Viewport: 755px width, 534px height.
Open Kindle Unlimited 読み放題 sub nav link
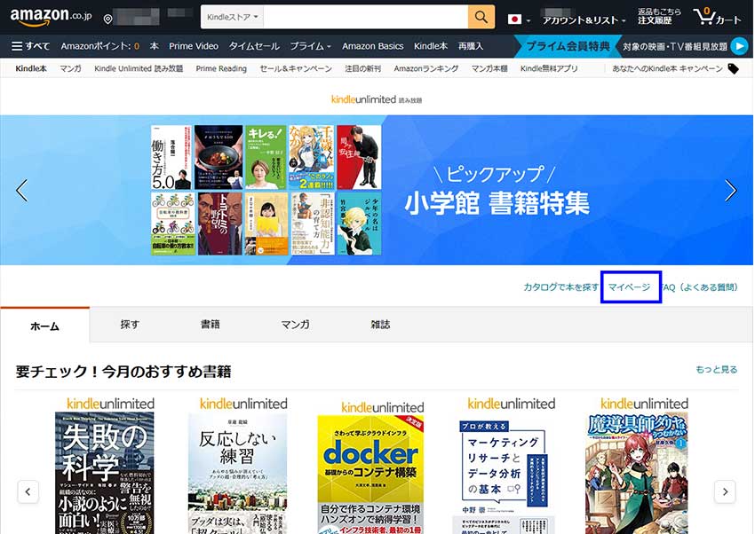[139, 68]
